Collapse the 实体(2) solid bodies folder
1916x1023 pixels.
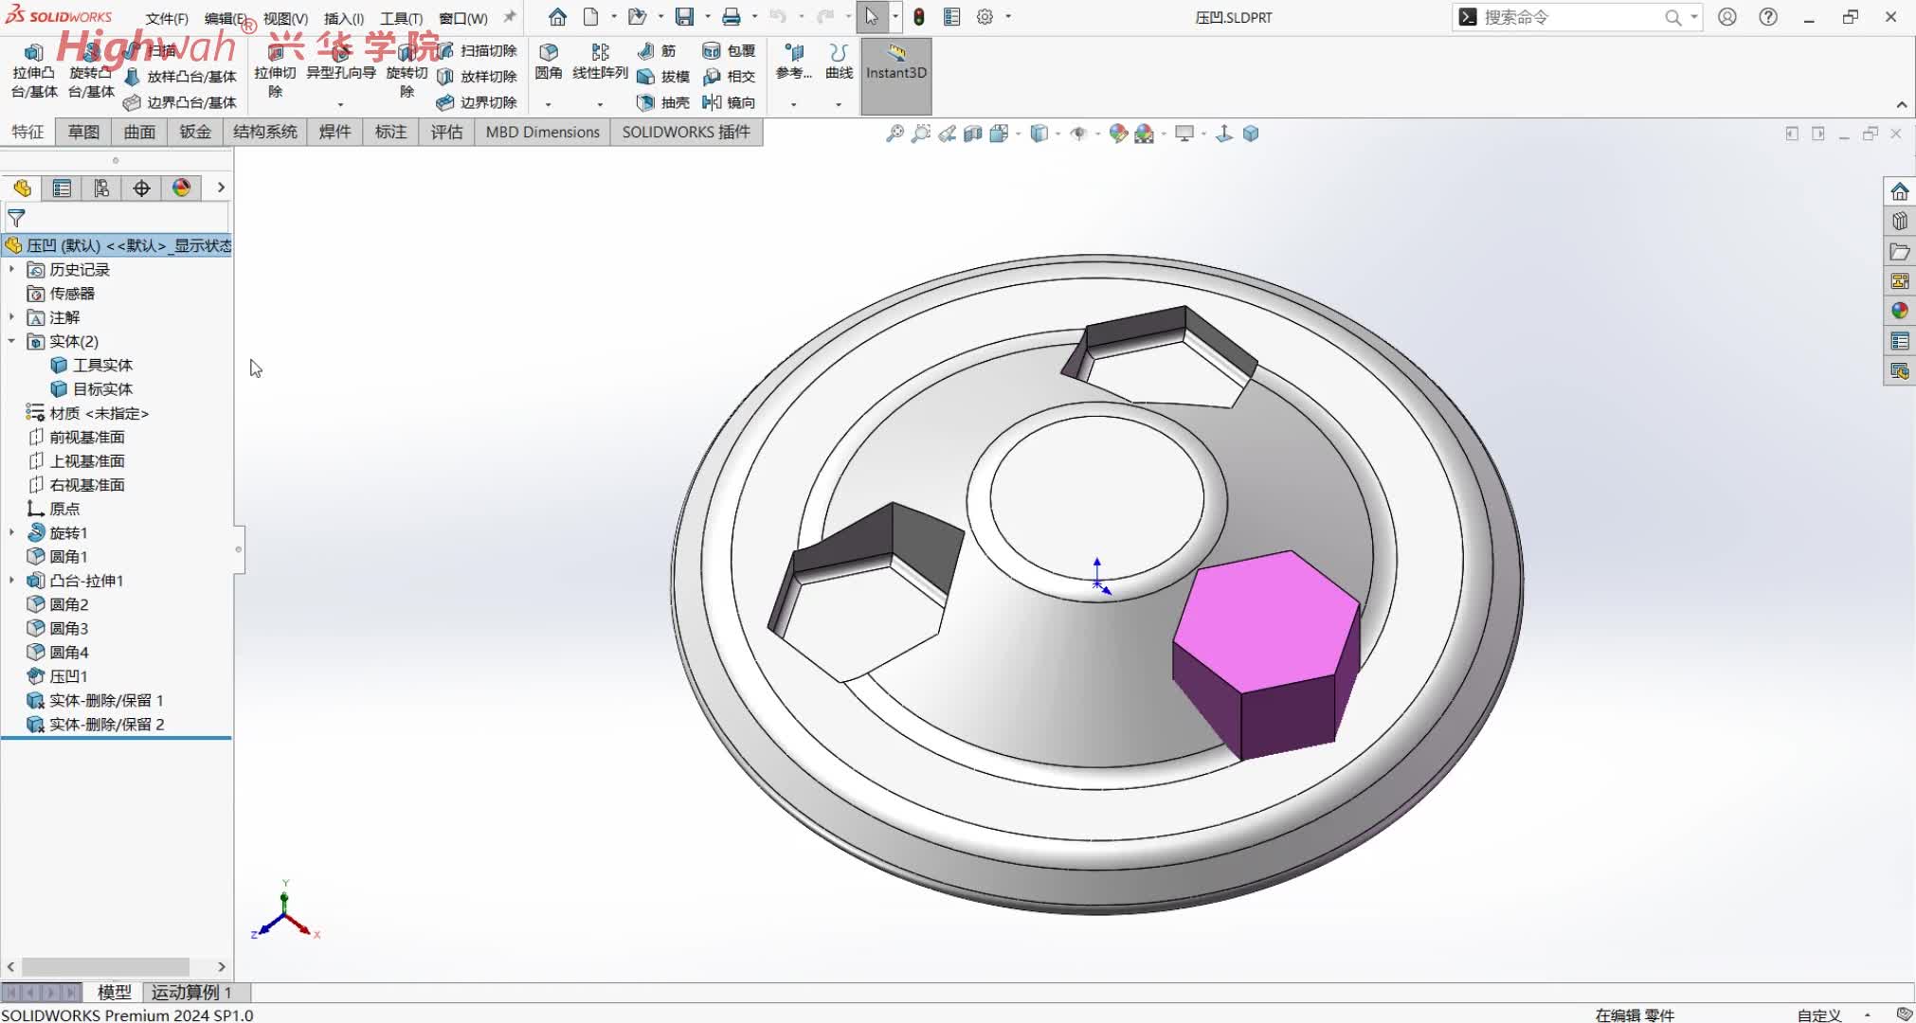11,341
